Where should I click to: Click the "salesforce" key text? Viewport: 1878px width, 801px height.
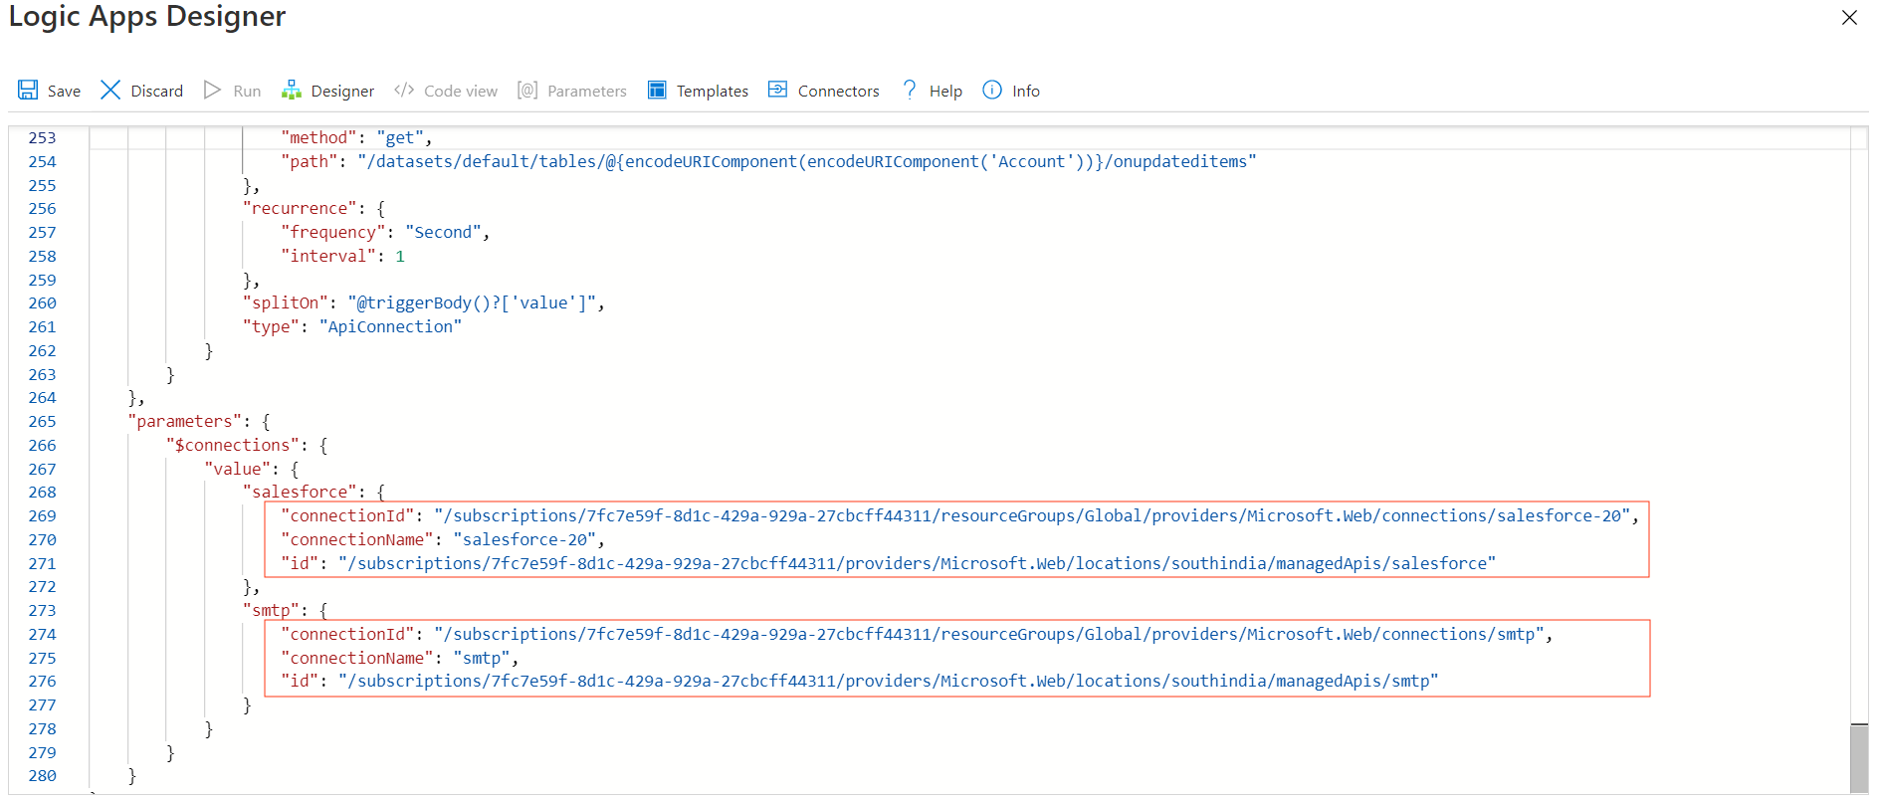click(x=300, y=492)
